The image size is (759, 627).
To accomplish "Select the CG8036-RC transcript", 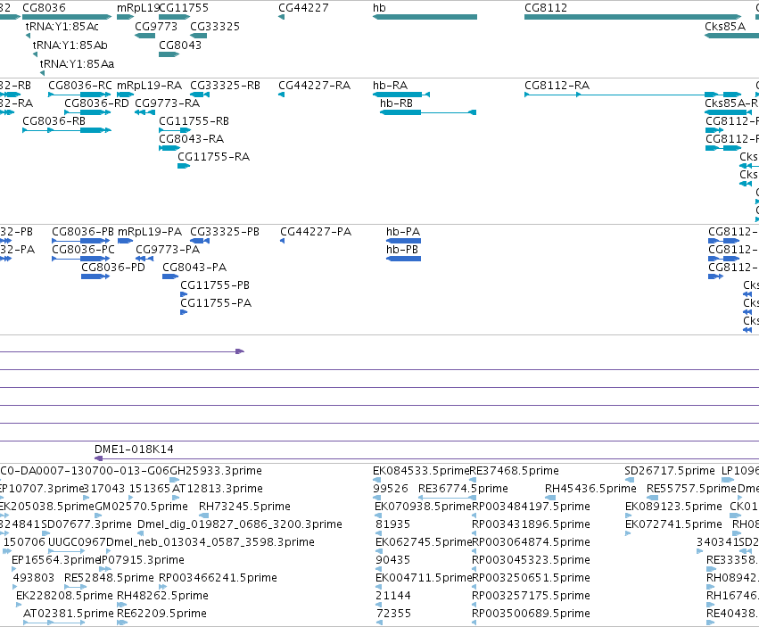I will (x=80, y=95).
